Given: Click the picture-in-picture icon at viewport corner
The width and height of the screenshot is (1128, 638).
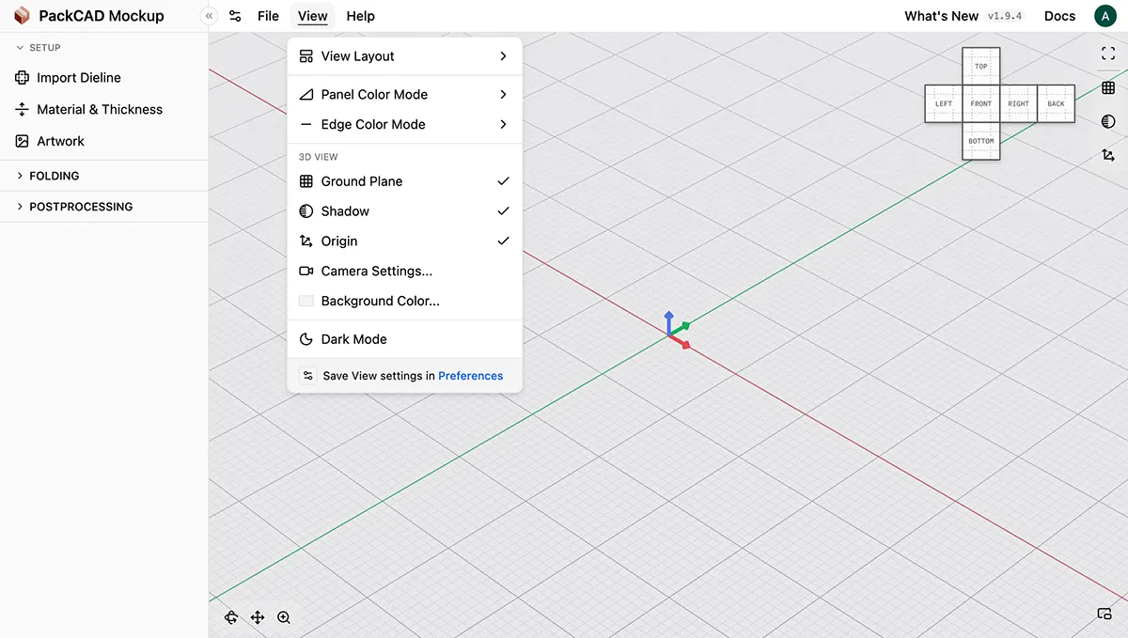Looking at the screenshot, I should 1104,614.
